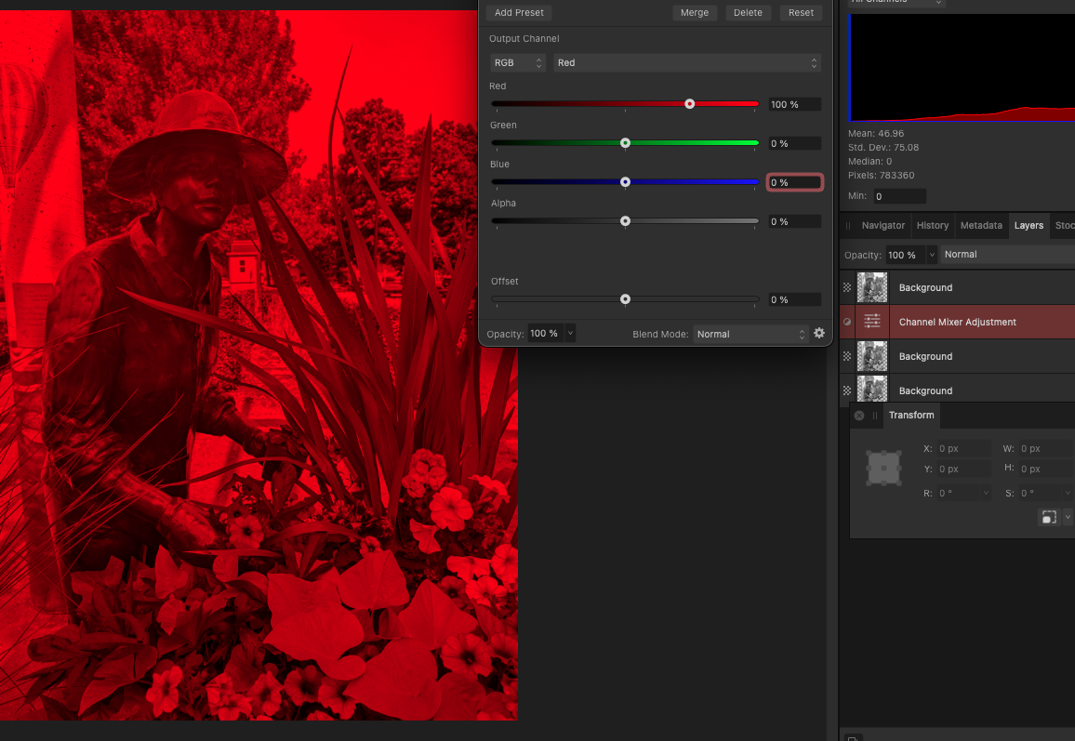The height and width of the screenshot is (741, 1075).
Task: Toggle the transform aspect lock icon below S field
Action: pyautogui.click(x=1049, y=517)
